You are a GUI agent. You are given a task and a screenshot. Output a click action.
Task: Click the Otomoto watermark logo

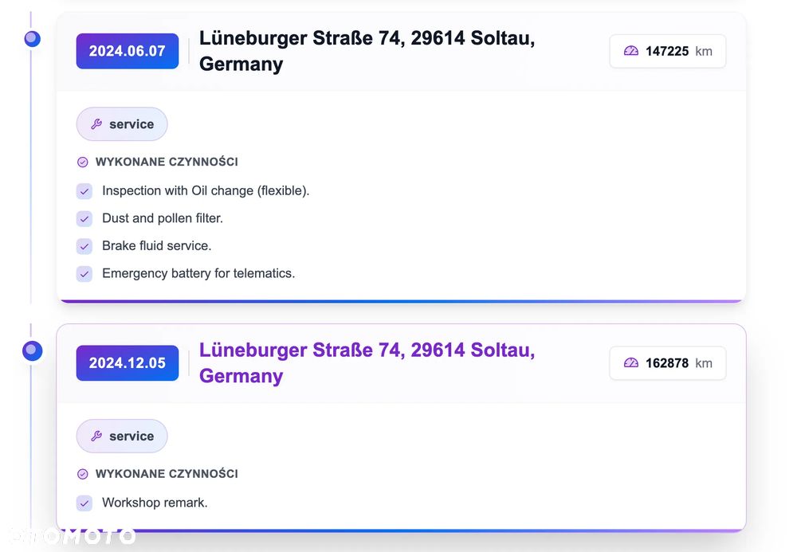(x=73, y=536)
